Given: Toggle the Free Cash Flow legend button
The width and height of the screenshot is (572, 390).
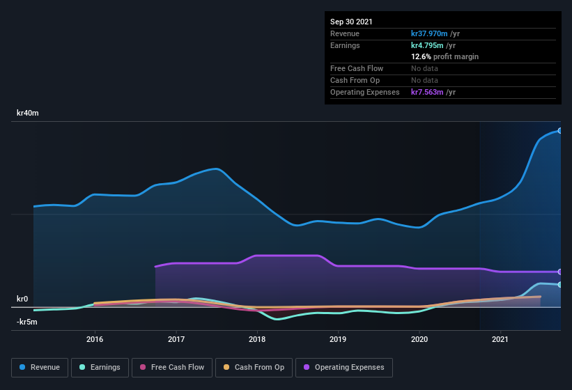Looking at the screenshot, I should click(x=172, y=368).
